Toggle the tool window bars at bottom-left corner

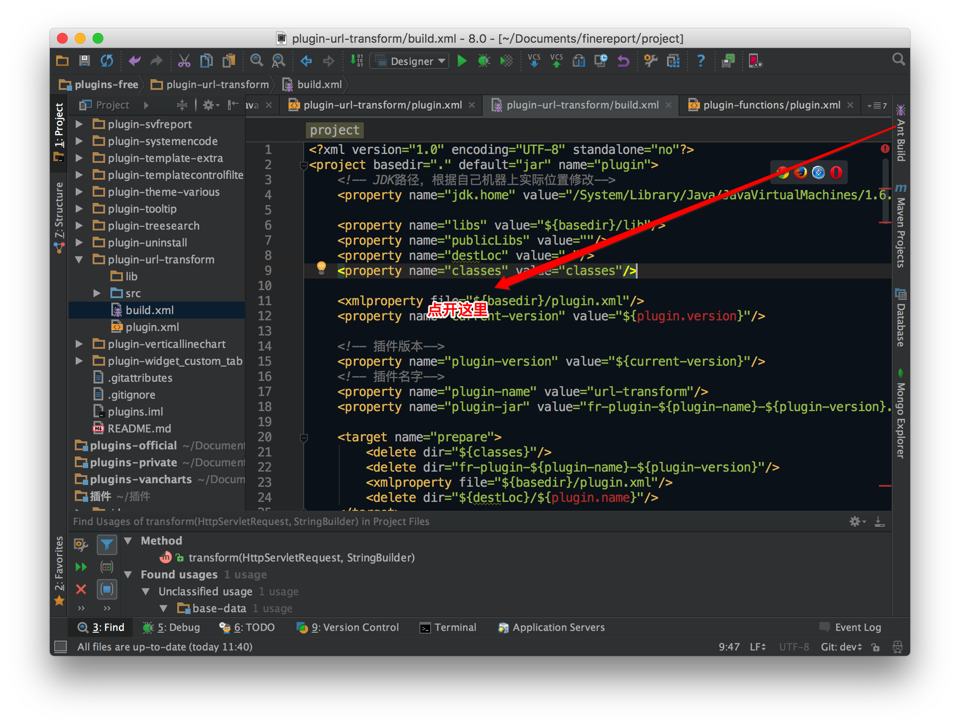click(61, 646)
